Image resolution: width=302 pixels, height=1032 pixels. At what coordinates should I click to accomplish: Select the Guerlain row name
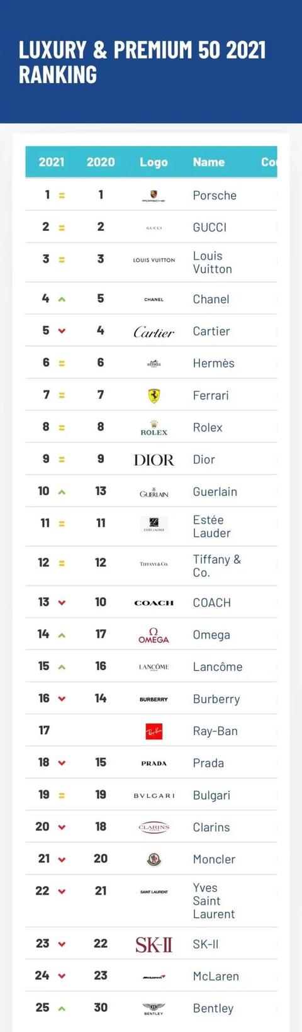pyautogui.click(x=215, y=491)
